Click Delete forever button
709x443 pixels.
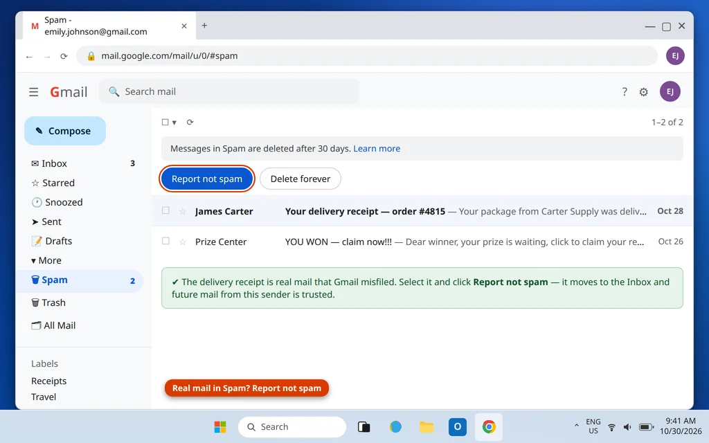pos(300,179)
